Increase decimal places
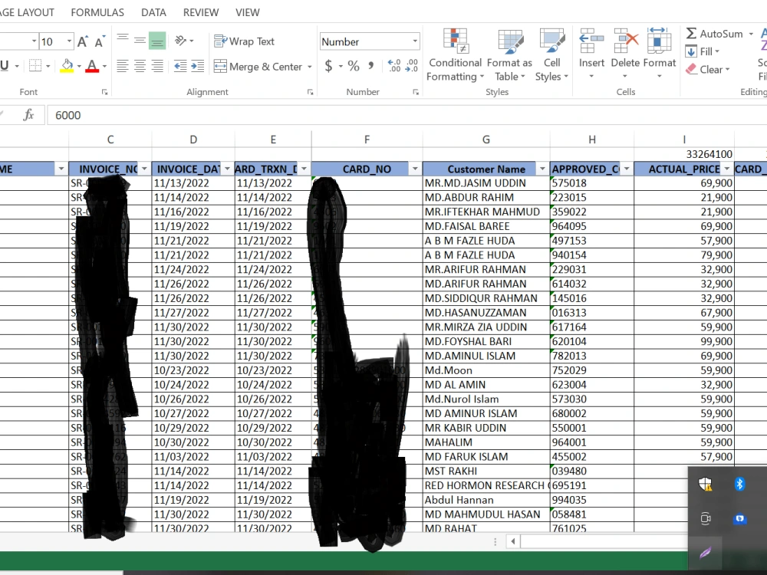This screenshot has width=767, height=575. (394, 65)
